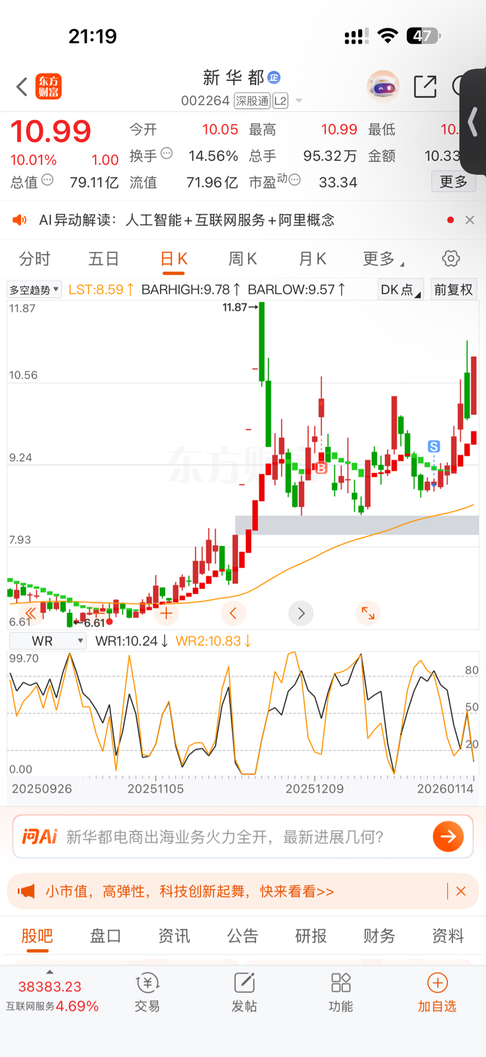Select the 股吧 tab

(x=37, y=935)
